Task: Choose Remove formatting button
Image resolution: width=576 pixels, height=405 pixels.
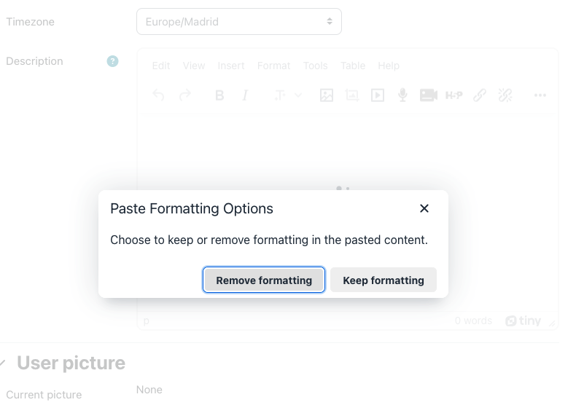Action: [264, 280]
